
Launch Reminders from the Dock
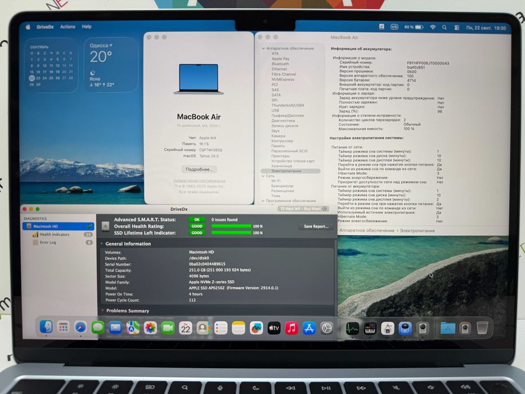(221, 328)
